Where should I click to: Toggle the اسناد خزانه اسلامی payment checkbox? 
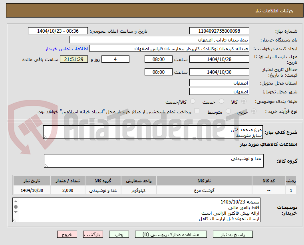pos(197,111)
